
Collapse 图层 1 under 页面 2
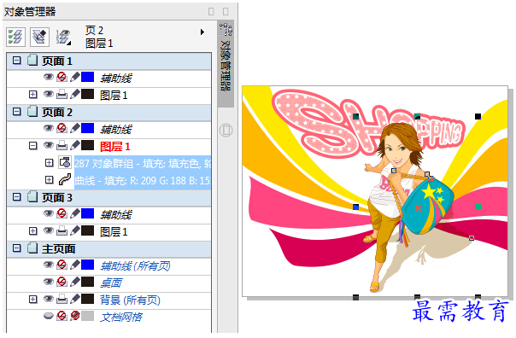33,146
